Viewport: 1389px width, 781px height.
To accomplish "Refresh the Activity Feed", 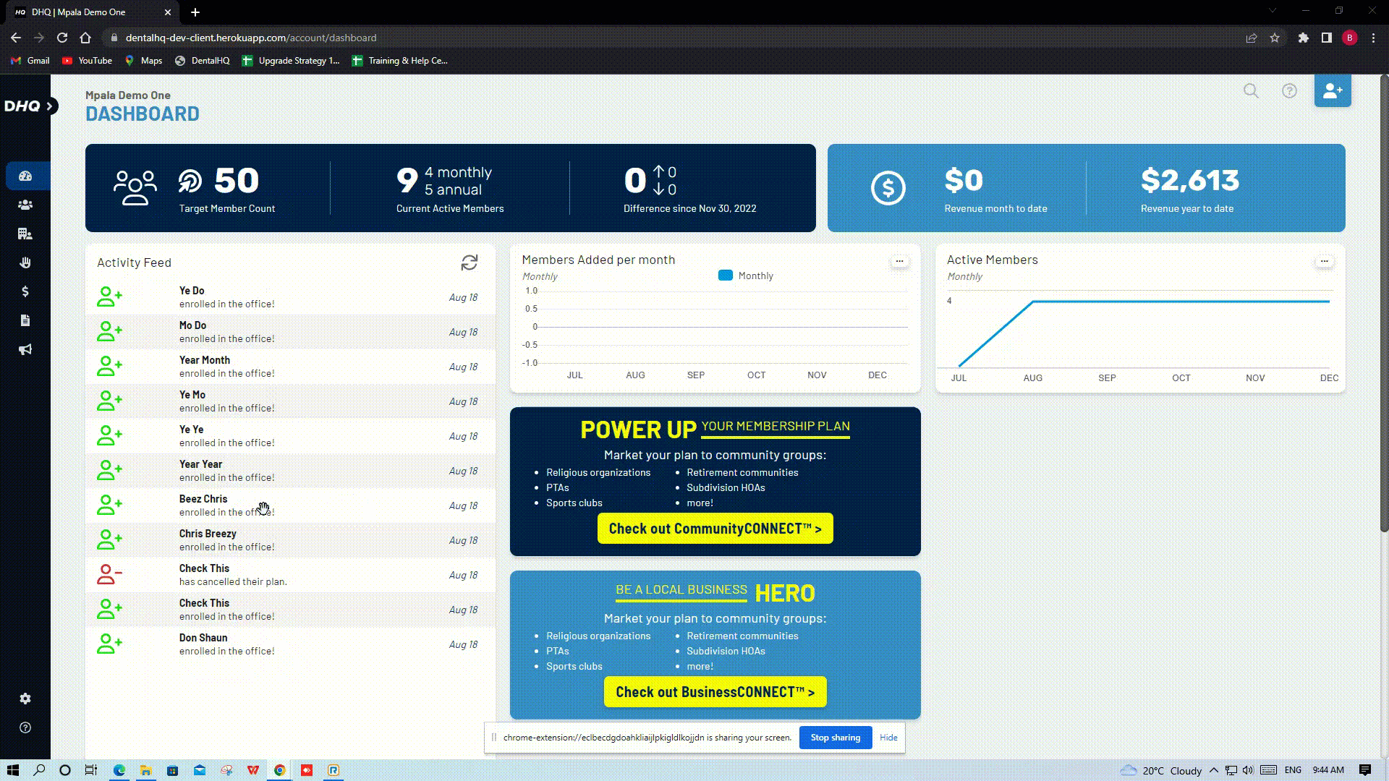I will [470, 263].
